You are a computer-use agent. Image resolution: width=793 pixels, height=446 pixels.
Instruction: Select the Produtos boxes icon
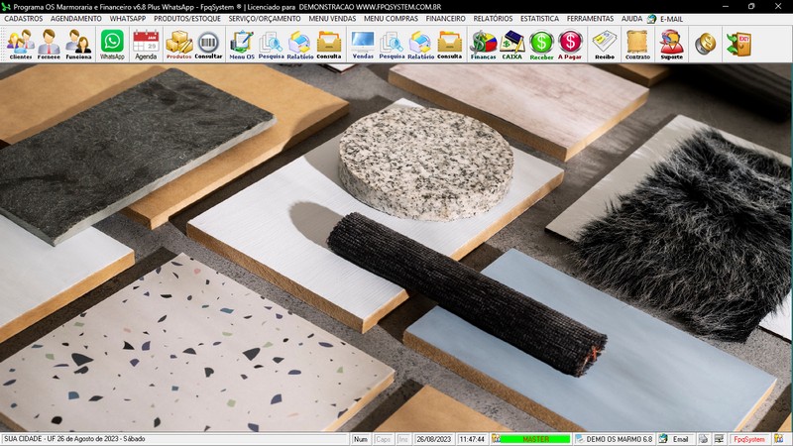click(x=178, y=45)
